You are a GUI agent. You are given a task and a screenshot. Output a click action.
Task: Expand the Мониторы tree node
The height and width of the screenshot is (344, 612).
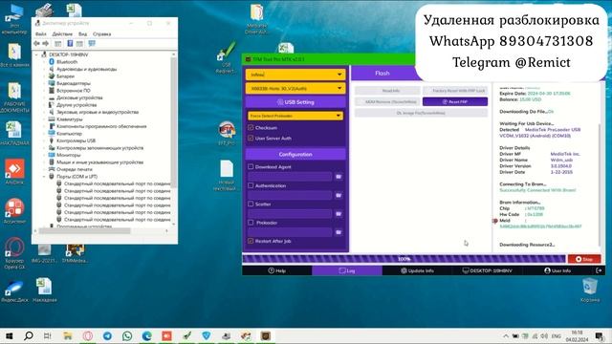tap(44, 155)
